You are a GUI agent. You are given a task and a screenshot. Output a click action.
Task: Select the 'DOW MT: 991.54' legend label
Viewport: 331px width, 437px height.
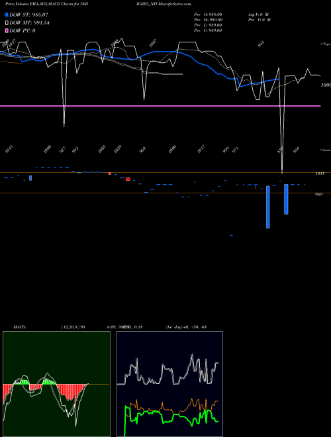tap(29, 23)
